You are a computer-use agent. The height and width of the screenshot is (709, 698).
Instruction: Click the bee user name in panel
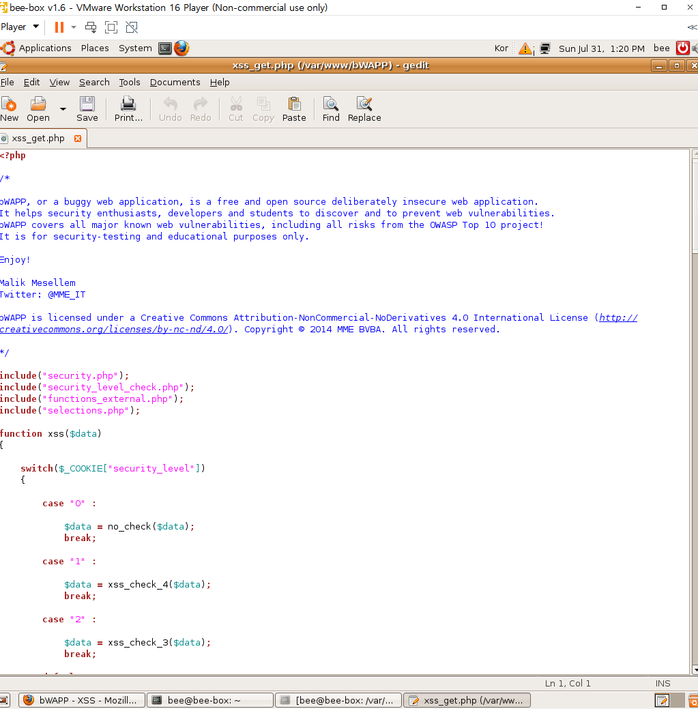click(661, 48)
